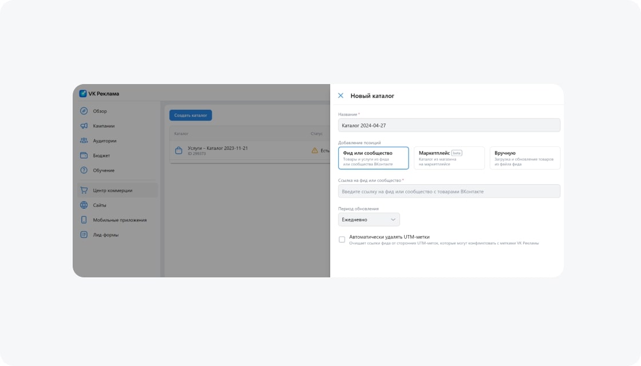
Task: Click the Центр коммерции cart icon
Action: point(84,190)
